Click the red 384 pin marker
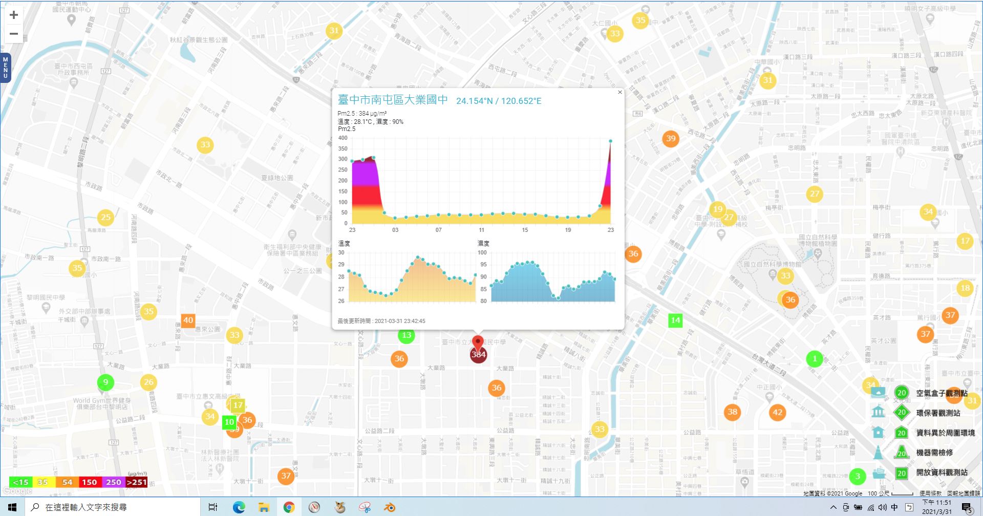 coord(478,350)
